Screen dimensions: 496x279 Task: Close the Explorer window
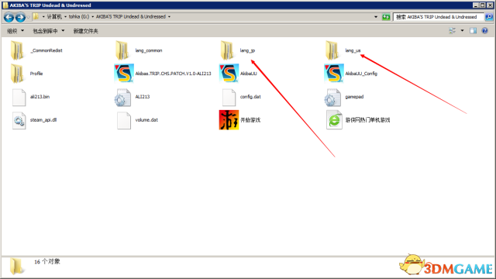[490, 5]
